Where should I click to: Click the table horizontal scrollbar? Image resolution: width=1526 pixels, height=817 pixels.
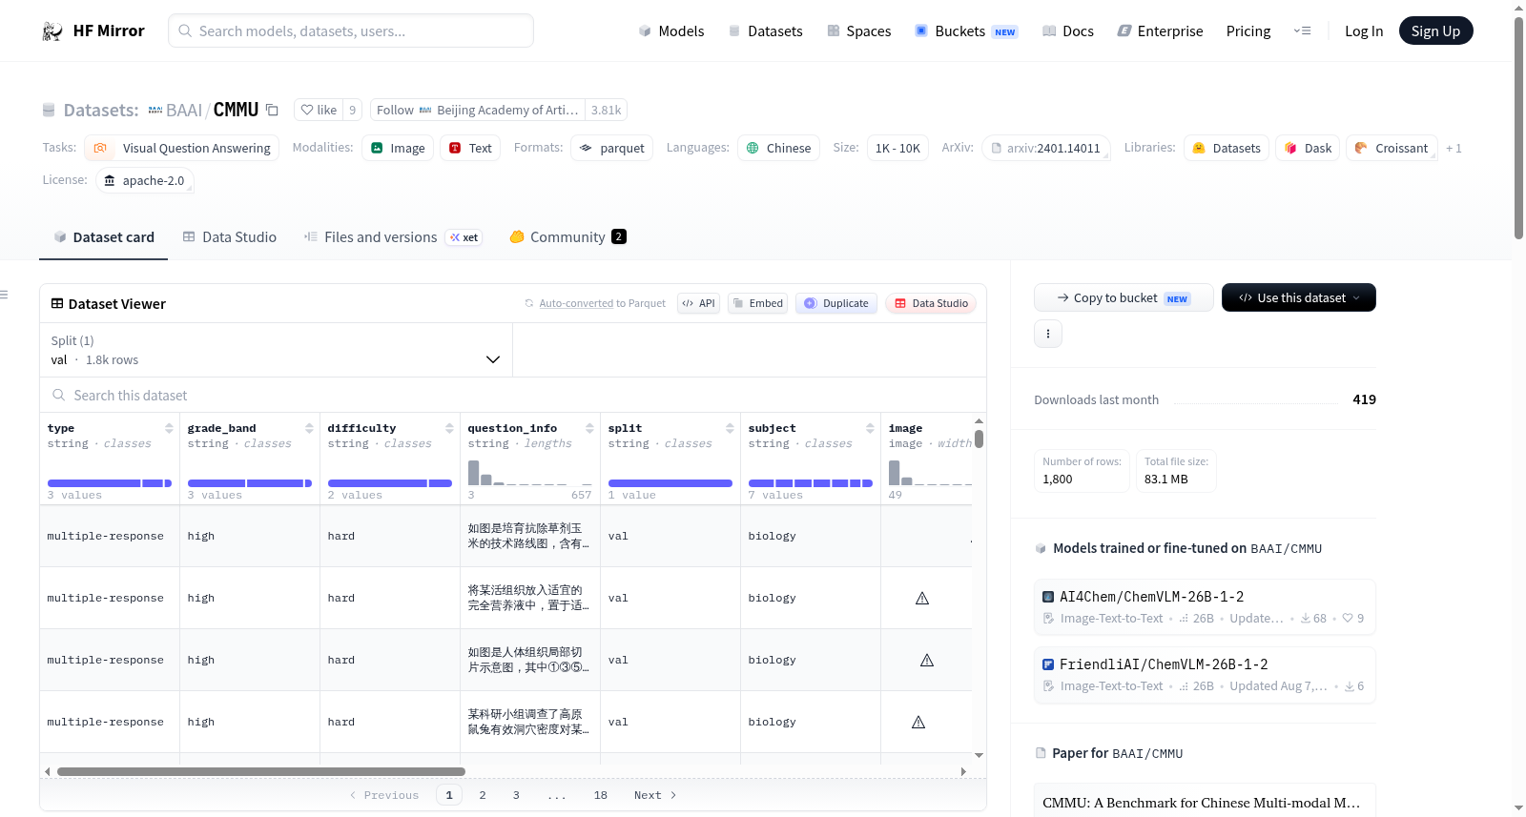[261, 771]
